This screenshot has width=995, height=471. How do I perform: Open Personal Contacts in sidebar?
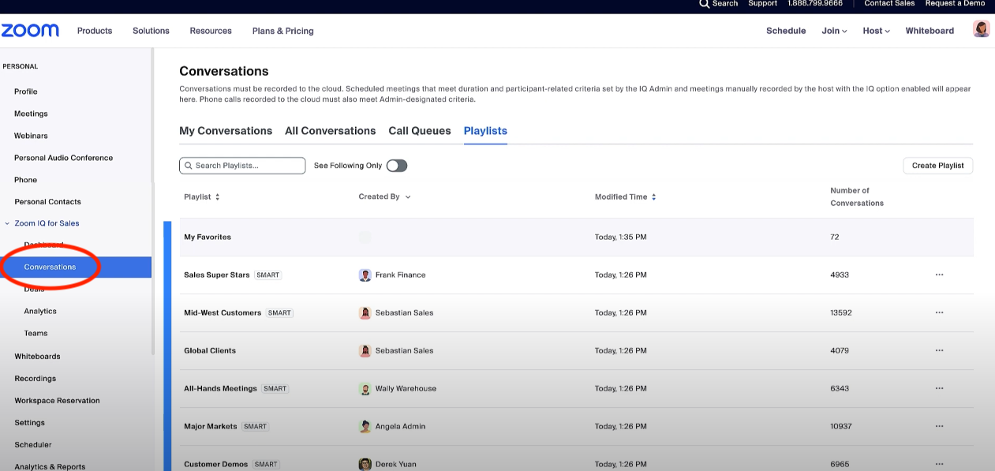47,202
